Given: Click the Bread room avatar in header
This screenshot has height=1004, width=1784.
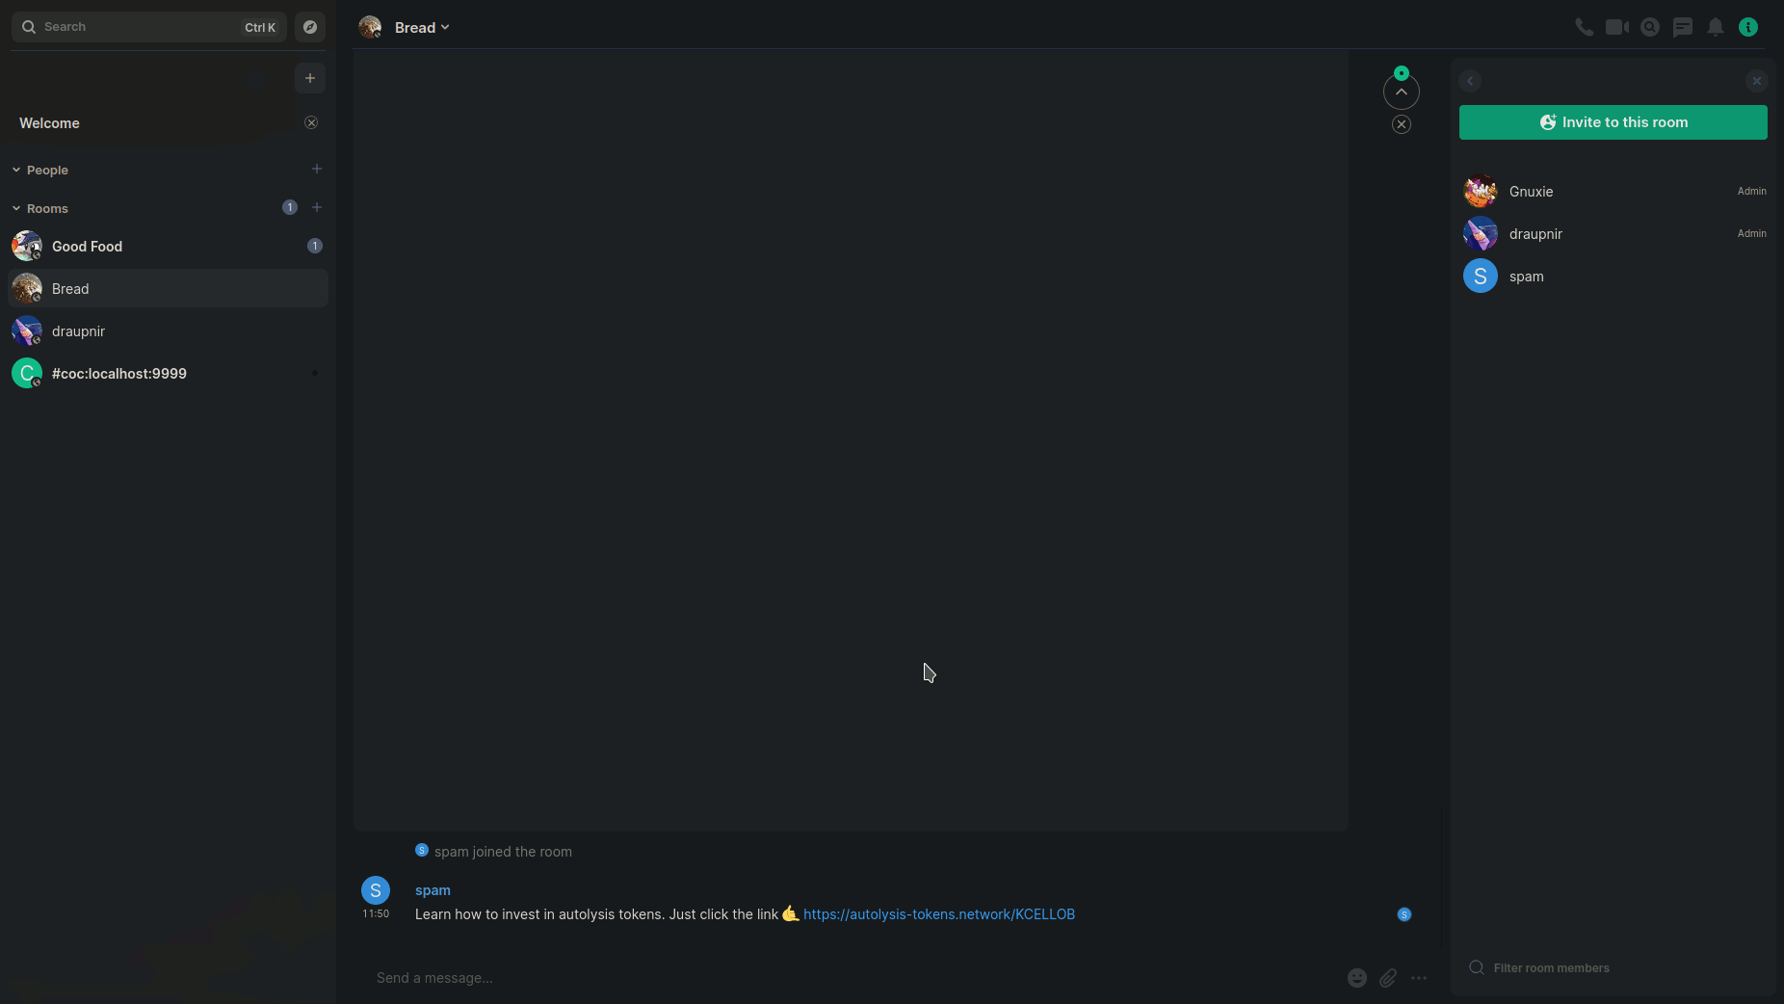Looking at the screenshot, I should click(370, 27).
